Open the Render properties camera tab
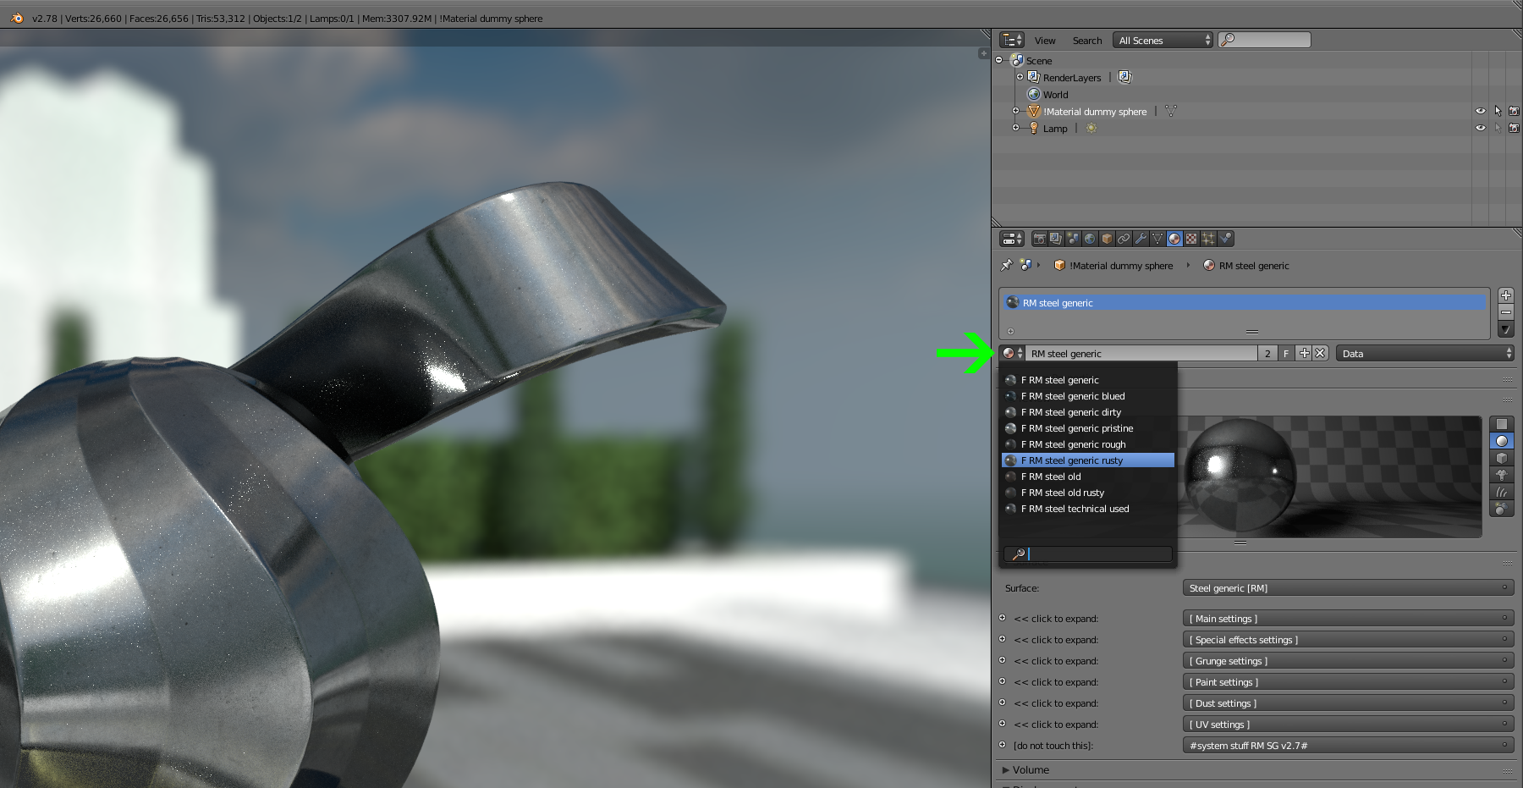The image size is (1523, 788). tap(1039, 239)
